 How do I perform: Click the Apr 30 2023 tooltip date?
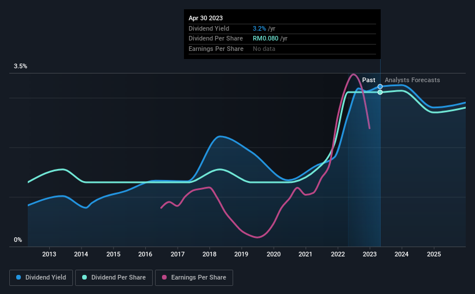point(206,18)
